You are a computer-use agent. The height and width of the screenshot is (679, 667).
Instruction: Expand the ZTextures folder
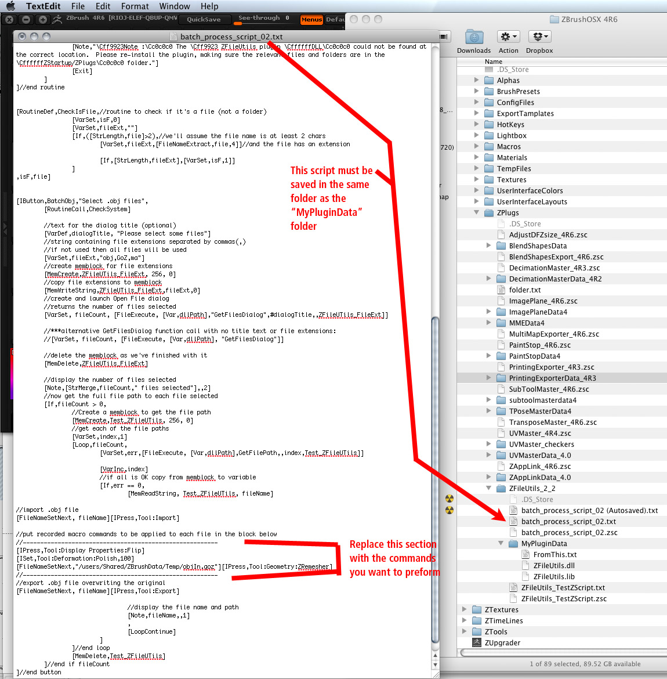(x=465, y=609)
